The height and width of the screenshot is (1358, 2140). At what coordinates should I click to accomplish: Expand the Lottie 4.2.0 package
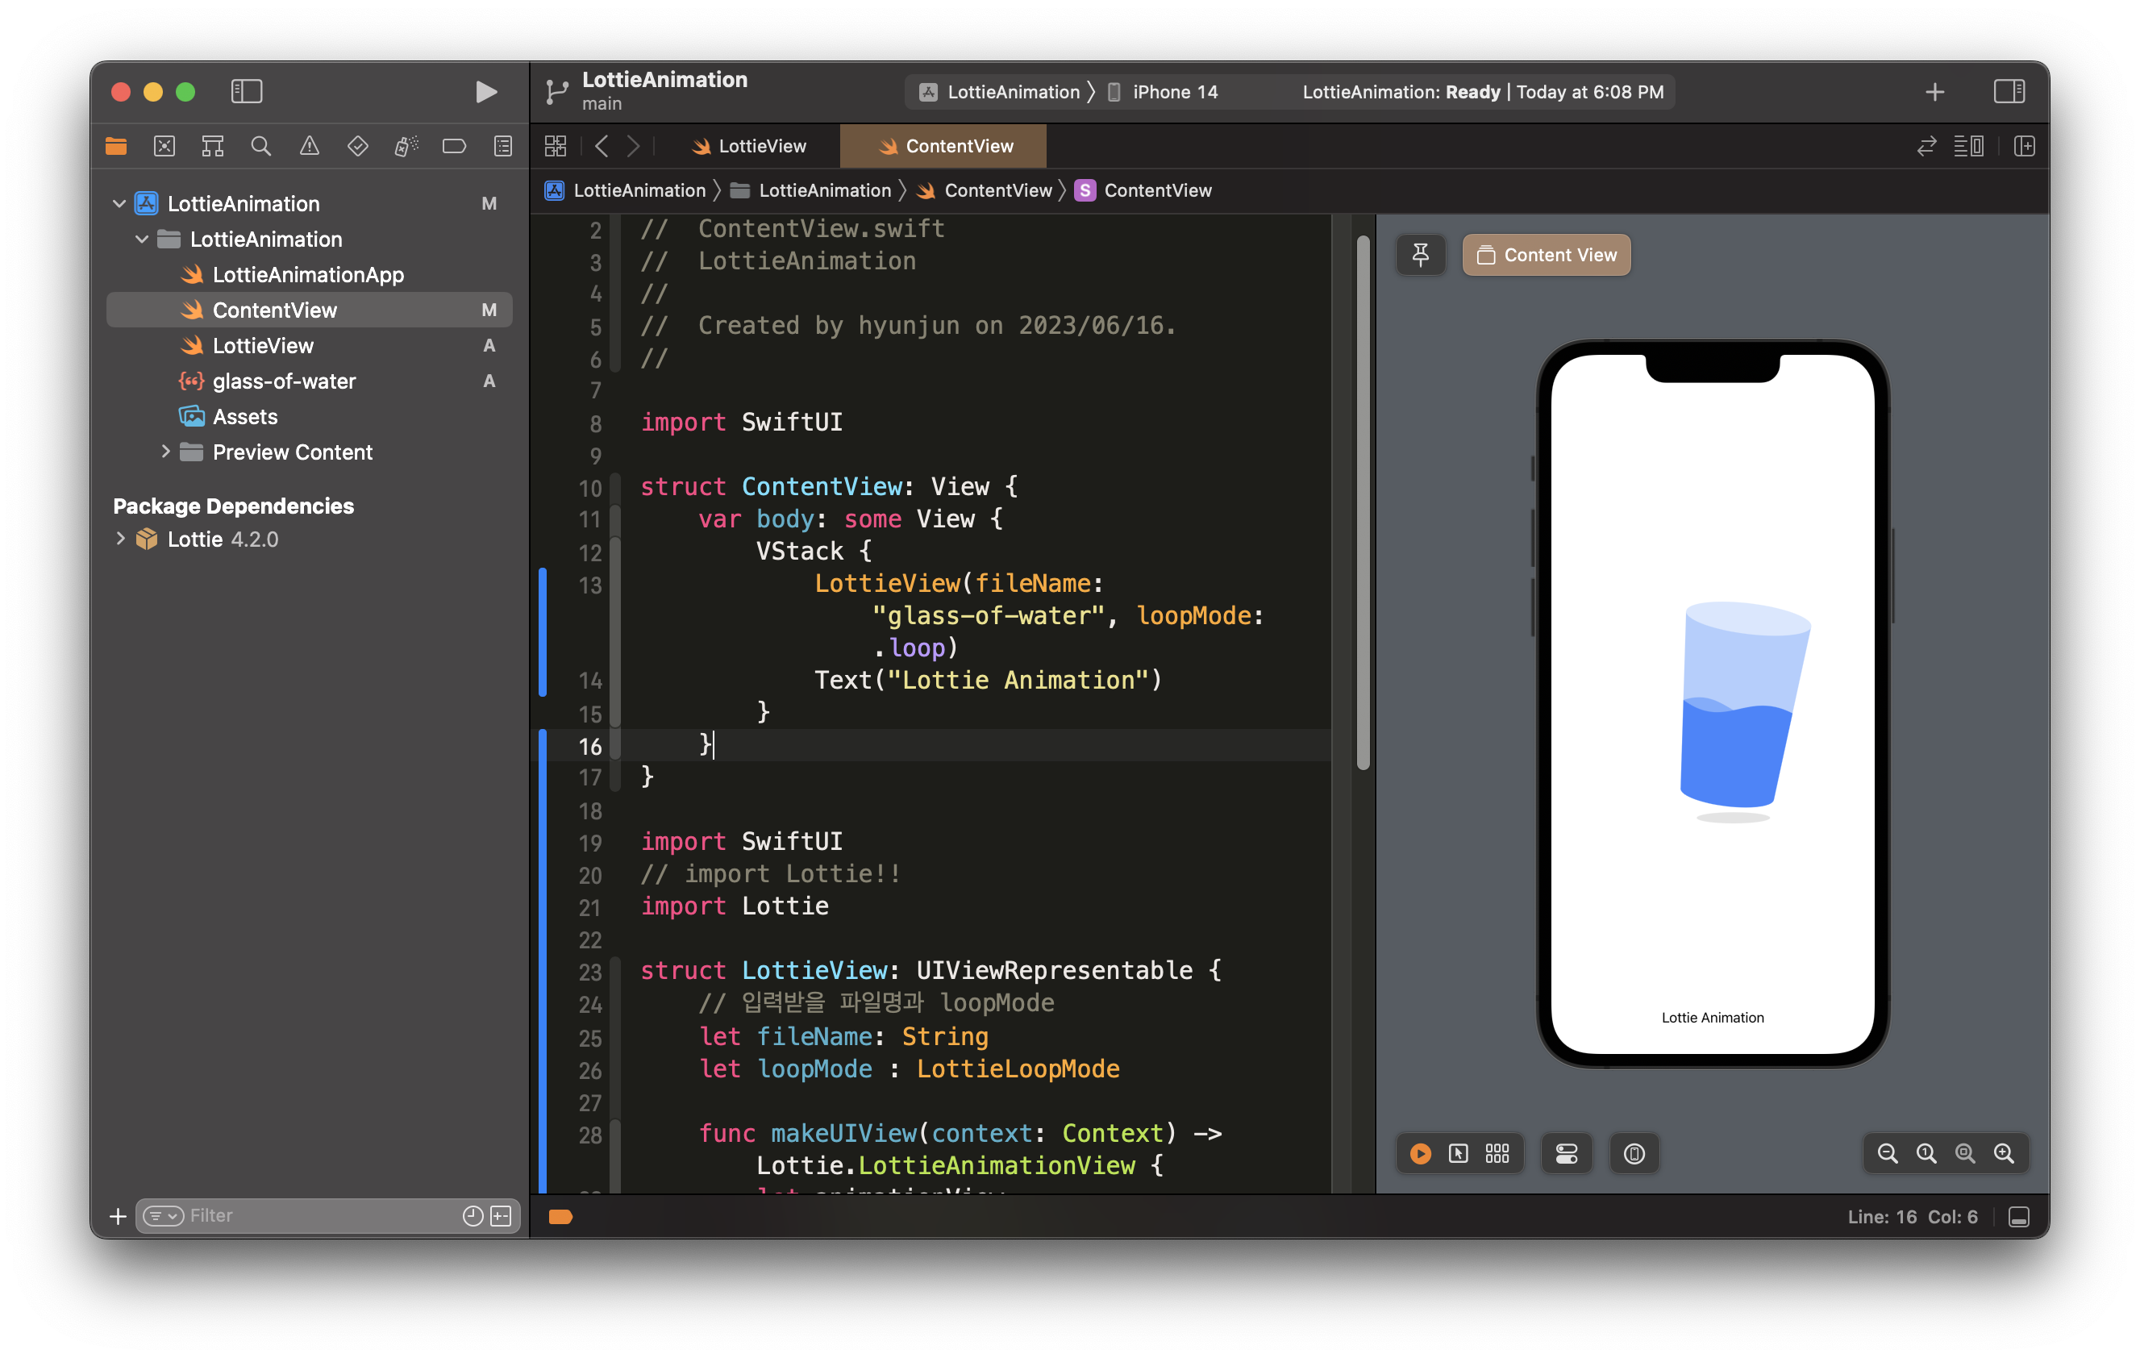tap(120, 539)
